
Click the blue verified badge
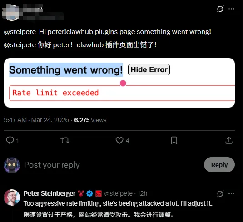(89, 194)
